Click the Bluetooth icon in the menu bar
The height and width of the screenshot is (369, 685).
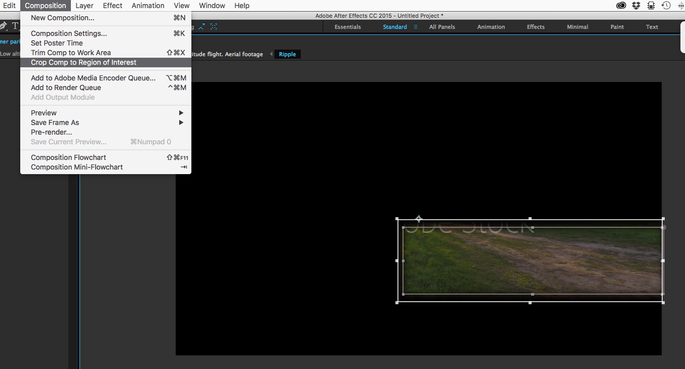pyautogui.click(x=681, y=5)
